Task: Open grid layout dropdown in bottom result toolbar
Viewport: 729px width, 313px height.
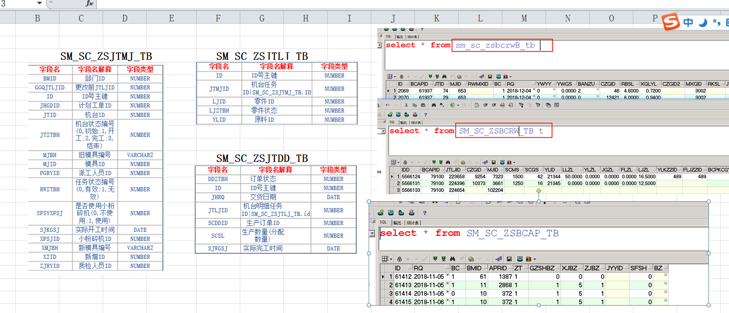Action: point(391,259)
